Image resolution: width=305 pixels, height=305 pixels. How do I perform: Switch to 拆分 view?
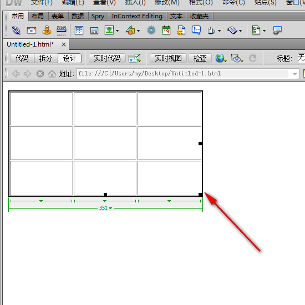tap(45, 58)
